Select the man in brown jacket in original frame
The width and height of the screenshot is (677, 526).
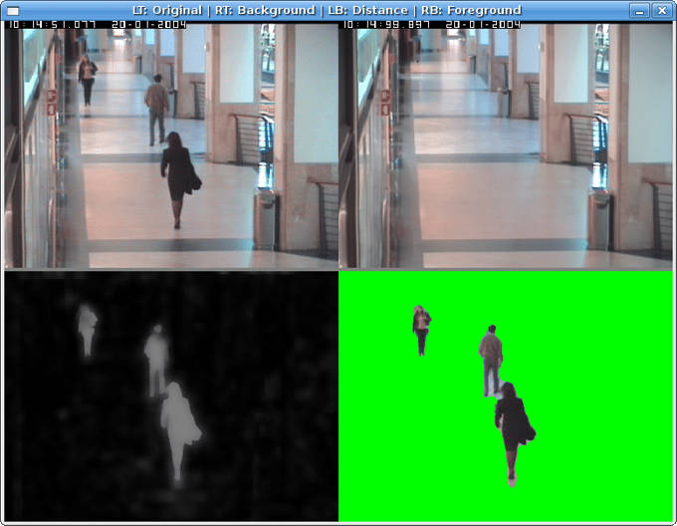156,107
